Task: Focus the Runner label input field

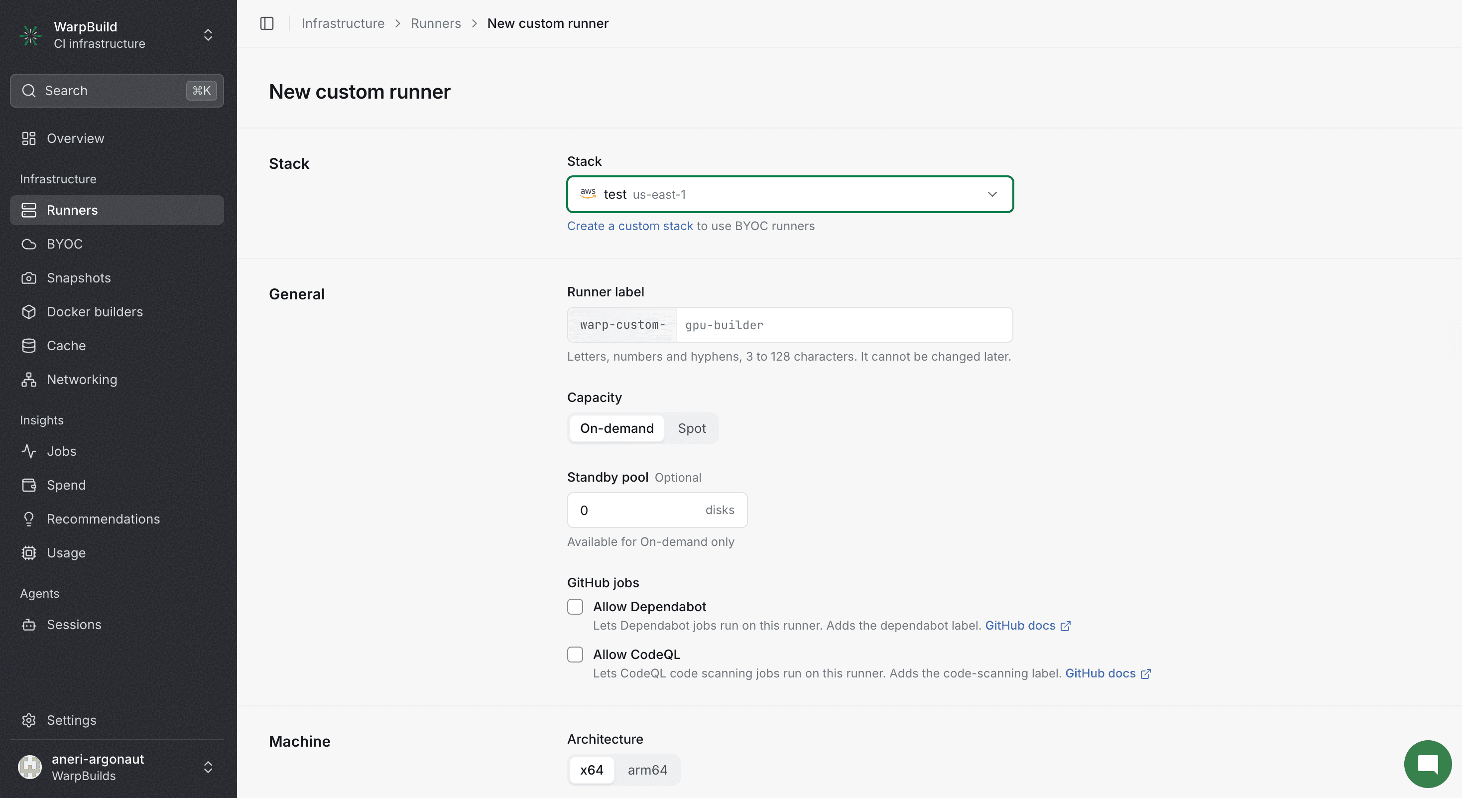Action: coord(845,325)
